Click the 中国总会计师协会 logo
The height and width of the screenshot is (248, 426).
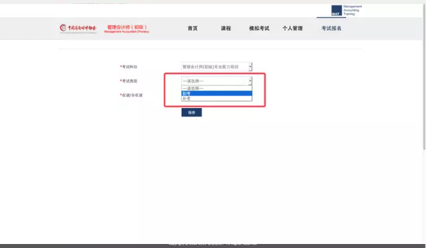pyautogui.click(x=79, y=28)
